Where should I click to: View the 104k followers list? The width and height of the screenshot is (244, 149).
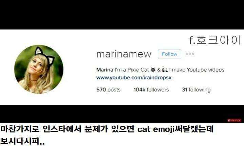(x=151, y=90)
